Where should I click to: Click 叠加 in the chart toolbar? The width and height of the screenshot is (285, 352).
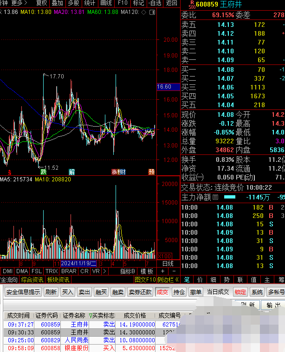pos(57,3)
